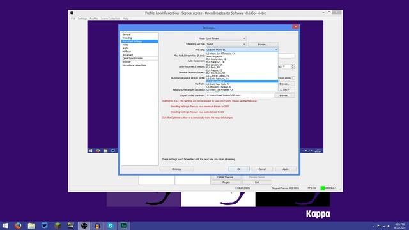This screenshot has width=409, height=230.
Task: Click OK in the Settings dialog
Action: click(239, 169)
